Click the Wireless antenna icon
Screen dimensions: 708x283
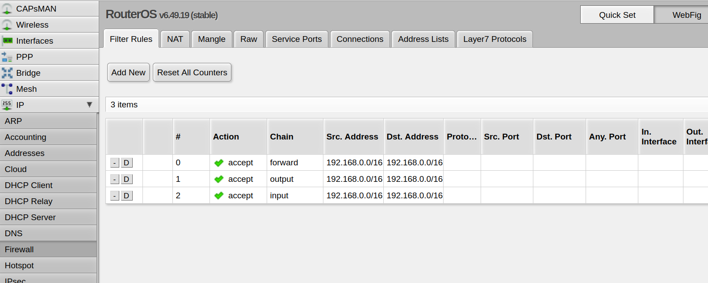7,25
